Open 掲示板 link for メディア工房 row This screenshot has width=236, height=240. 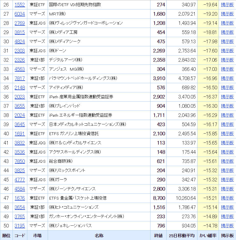click(227, 32)
